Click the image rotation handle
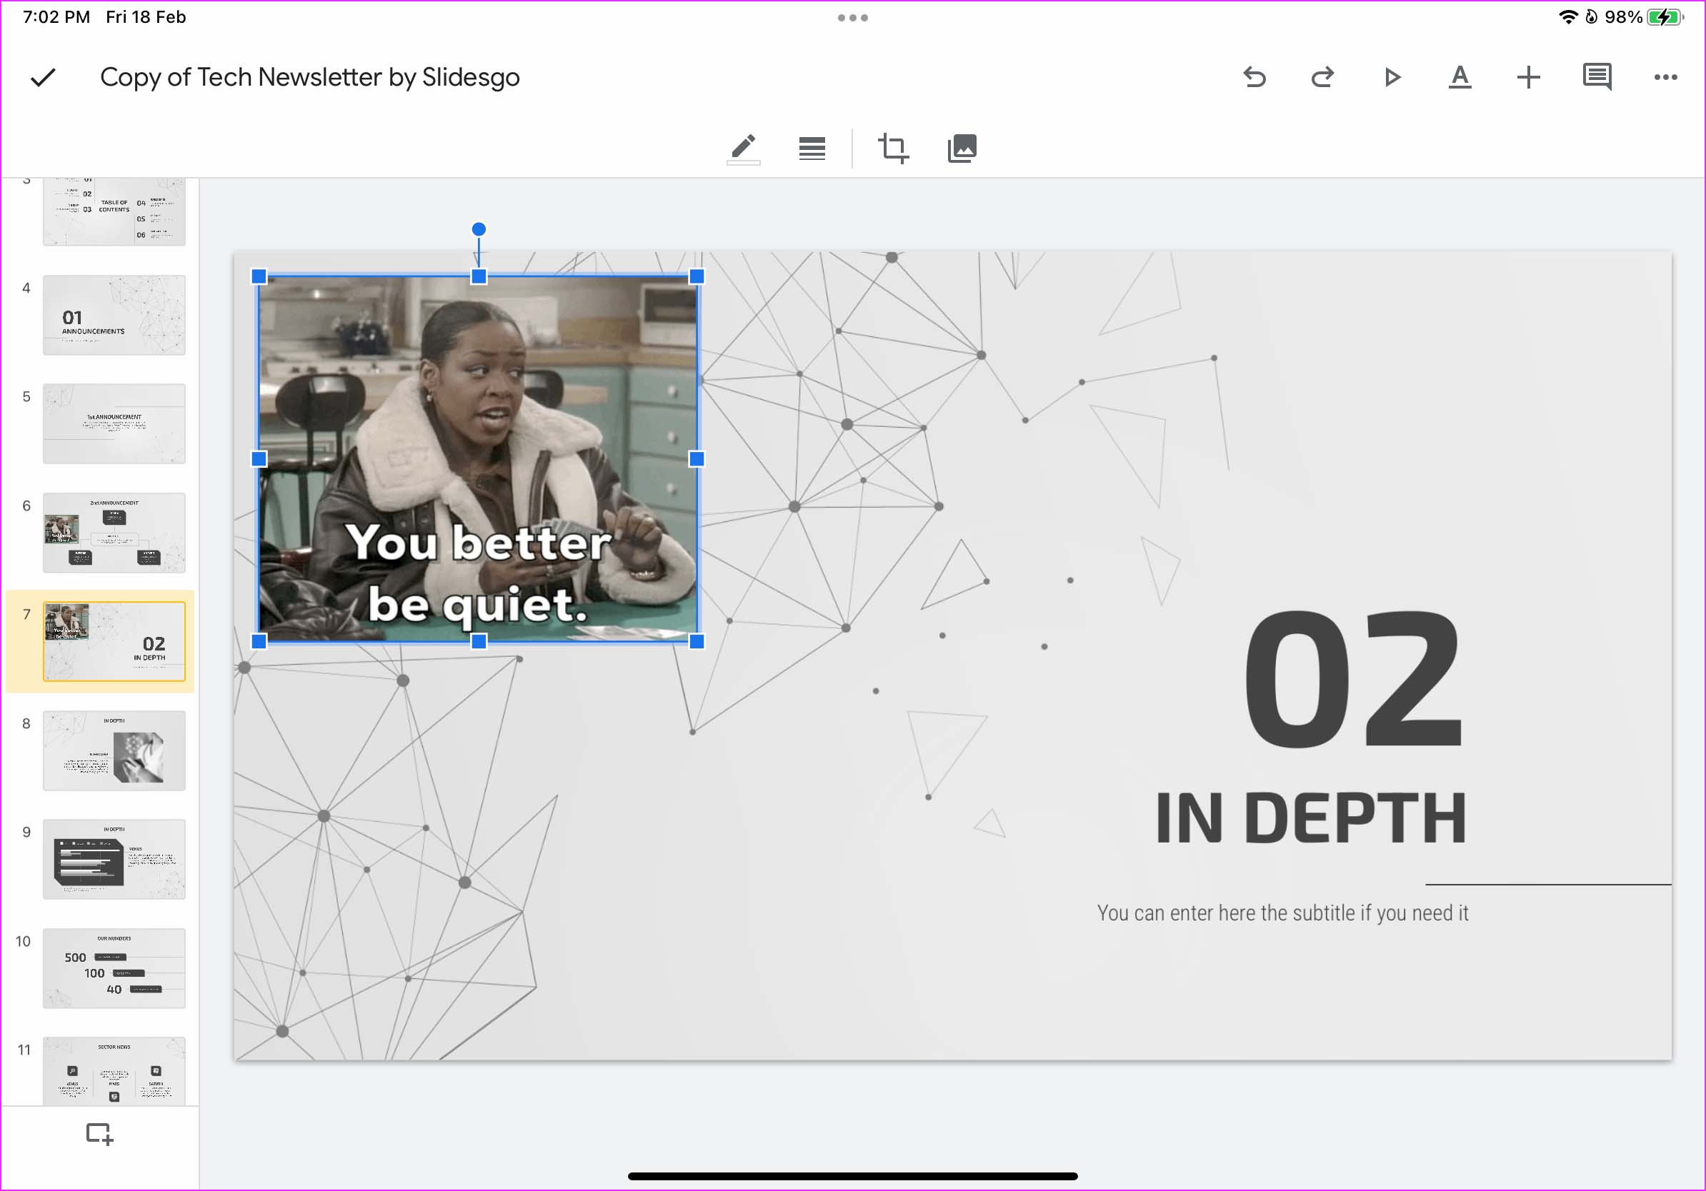This screenshot has height=1191, width=1706. pos(479,228)
